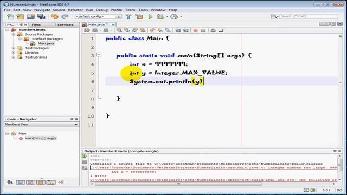Shift Line Right in editor toolbar
The image size is (347, 195).
[x=185, y=30]
